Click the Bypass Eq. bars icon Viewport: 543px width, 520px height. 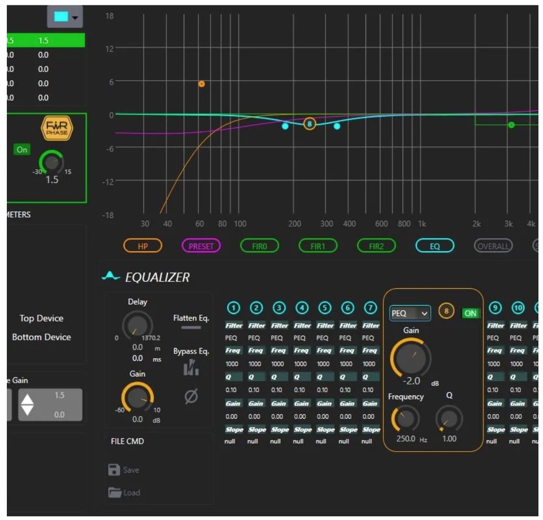pos(191,368)
